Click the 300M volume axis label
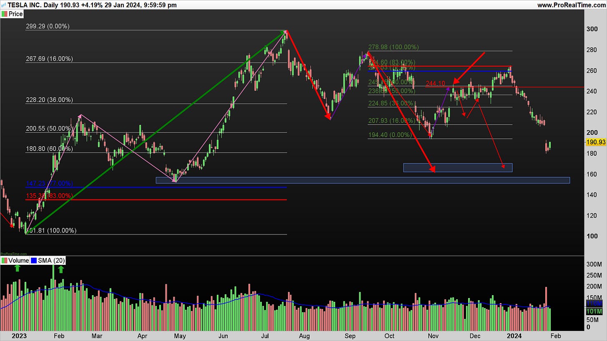Image resolution: width=607 pixels, height=341 pixels. coord(594,265)
